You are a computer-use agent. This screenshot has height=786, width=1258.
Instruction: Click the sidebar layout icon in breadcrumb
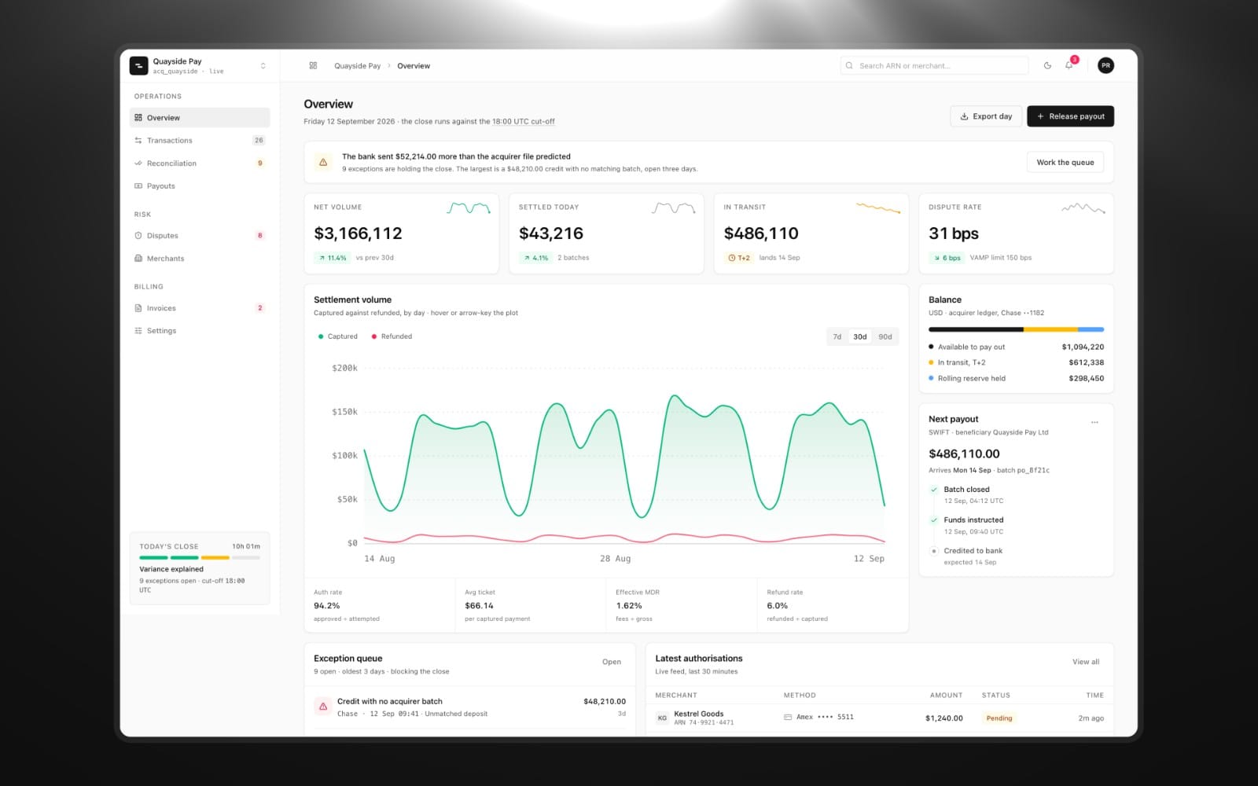pos(313,66)
